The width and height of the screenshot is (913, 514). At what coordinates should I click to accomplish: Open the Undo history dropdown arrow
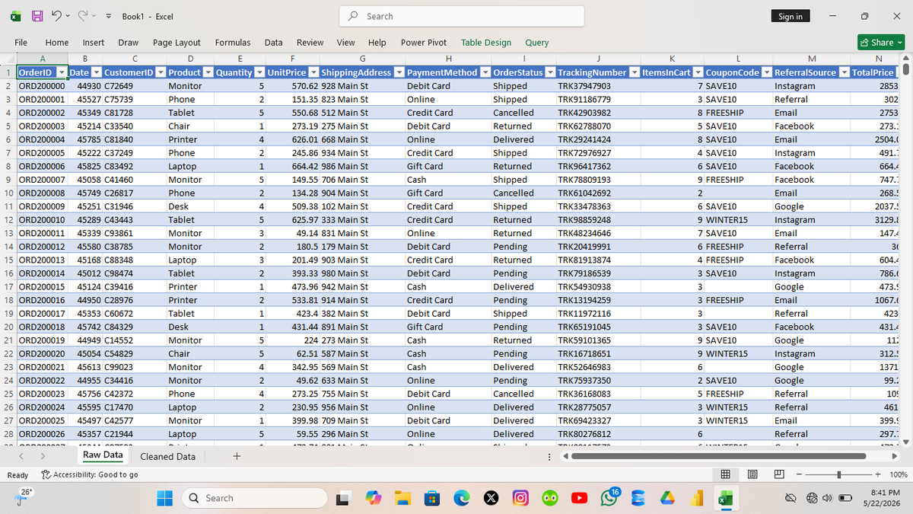point(67,16)
